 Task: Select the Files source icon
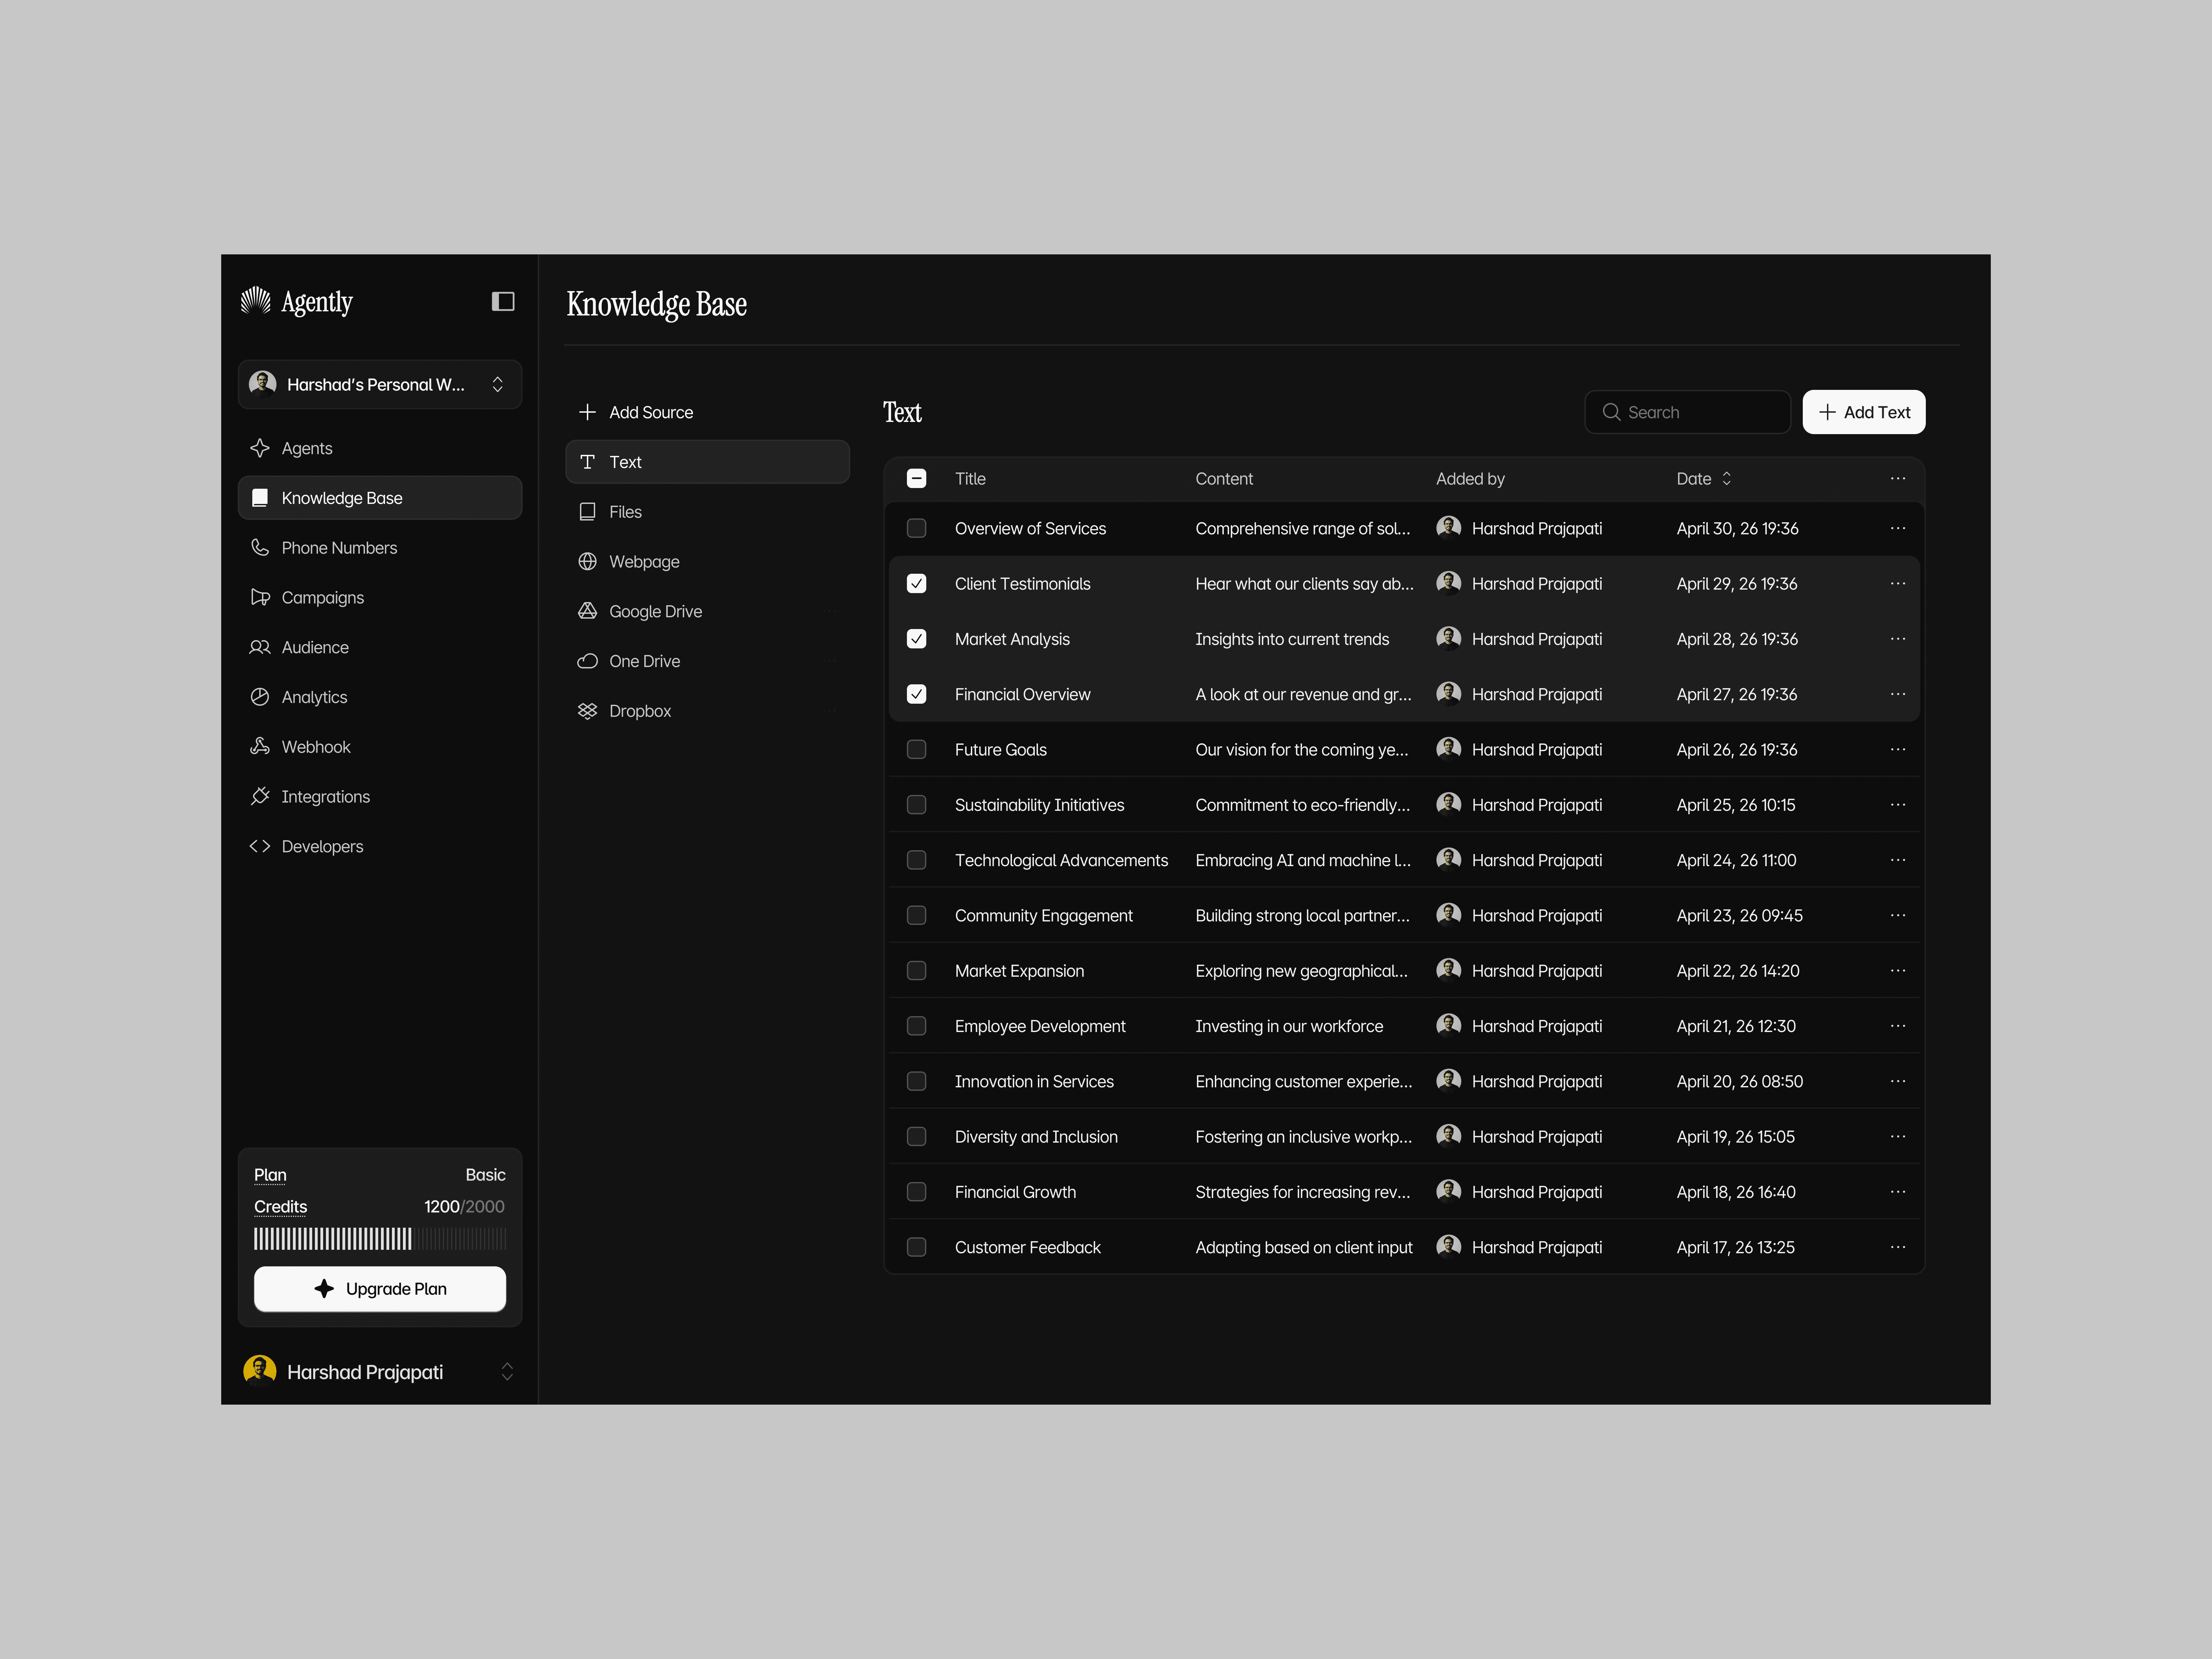[x=587, y=512]
